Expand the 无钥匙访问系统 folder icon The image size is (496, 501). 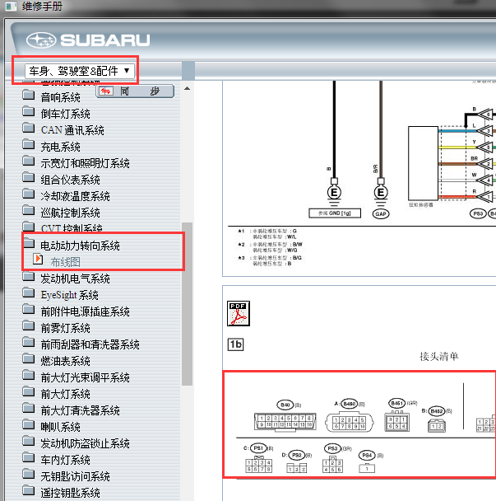[29, 474]
